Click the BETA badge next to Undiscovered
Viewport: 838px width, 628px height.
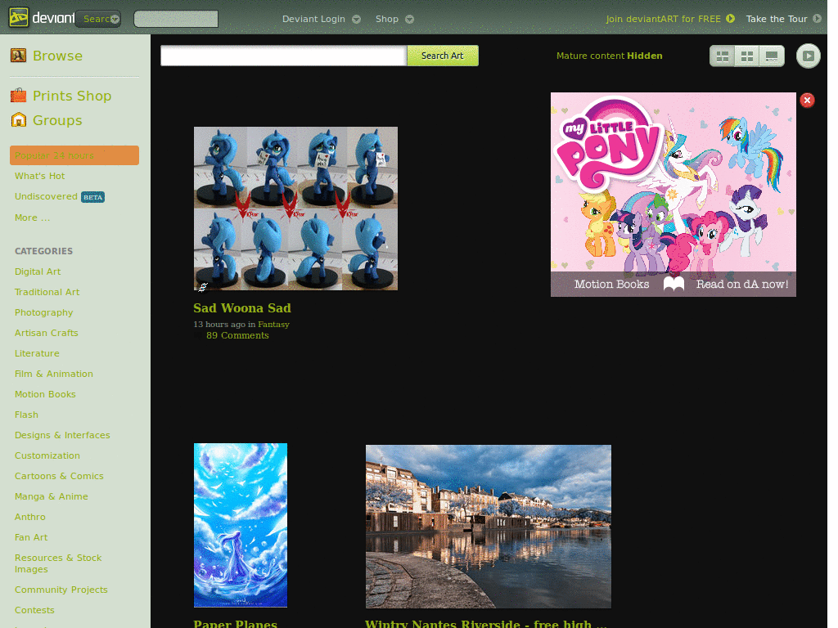(93, 197)
